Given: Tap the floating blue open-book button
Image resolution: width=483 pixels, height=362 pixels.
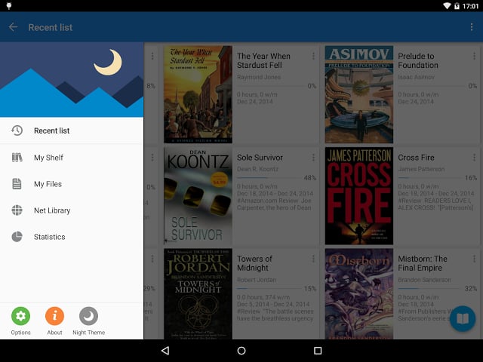Looking at the screenshot, I should pos(462,318).
